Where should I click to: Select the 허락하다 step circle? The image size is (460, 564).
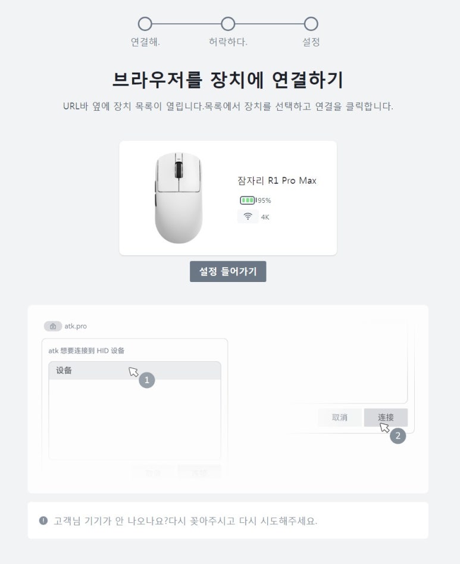[227, 25]
